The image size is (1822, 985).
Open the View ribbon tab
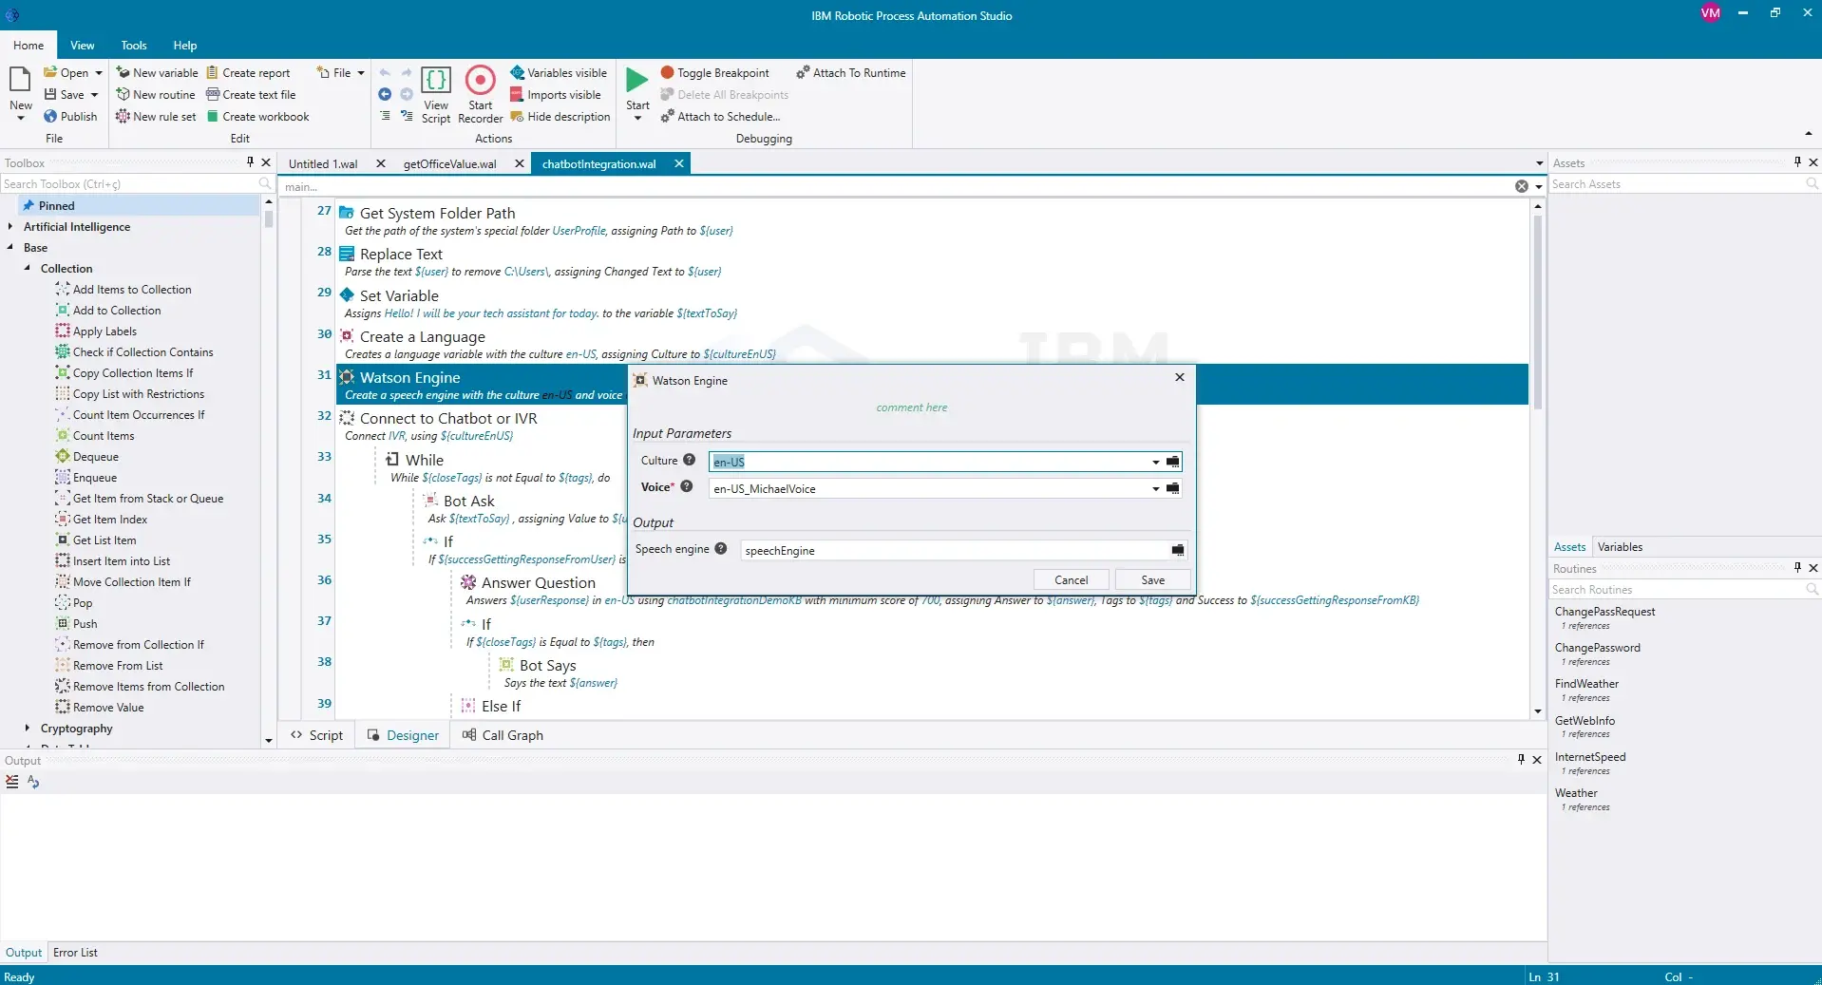(83, 45)
